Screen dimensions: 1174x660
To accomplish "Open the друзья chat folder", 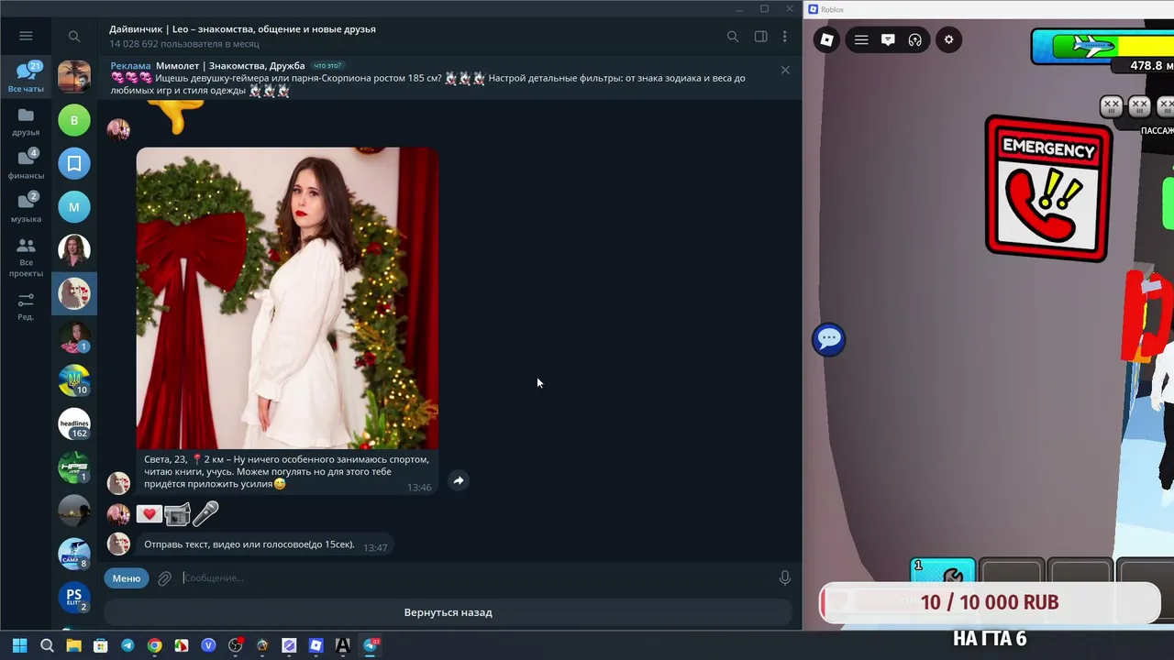I will pos(26,121).
